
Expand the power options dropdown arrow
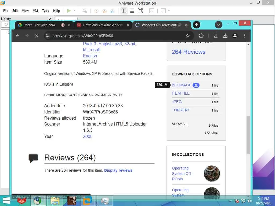coord(75,11)
